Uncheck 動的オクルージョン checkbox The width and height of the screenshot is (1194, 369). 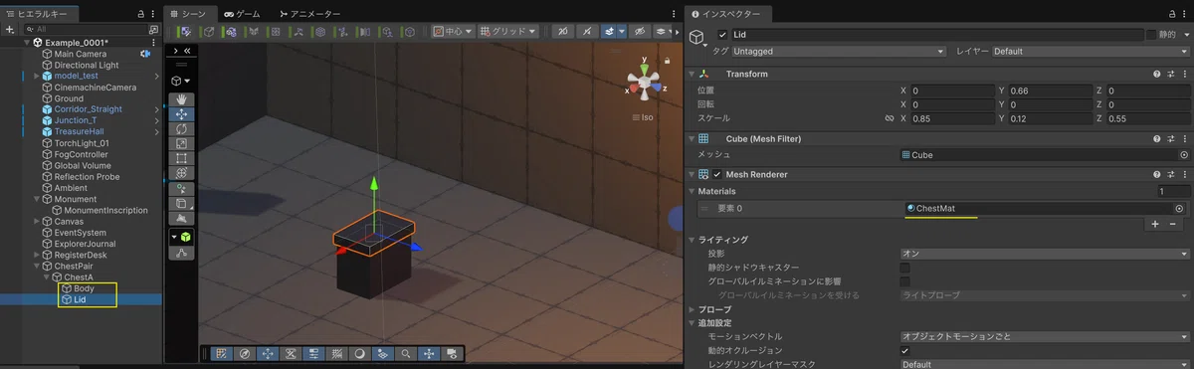tap(904, 351)
